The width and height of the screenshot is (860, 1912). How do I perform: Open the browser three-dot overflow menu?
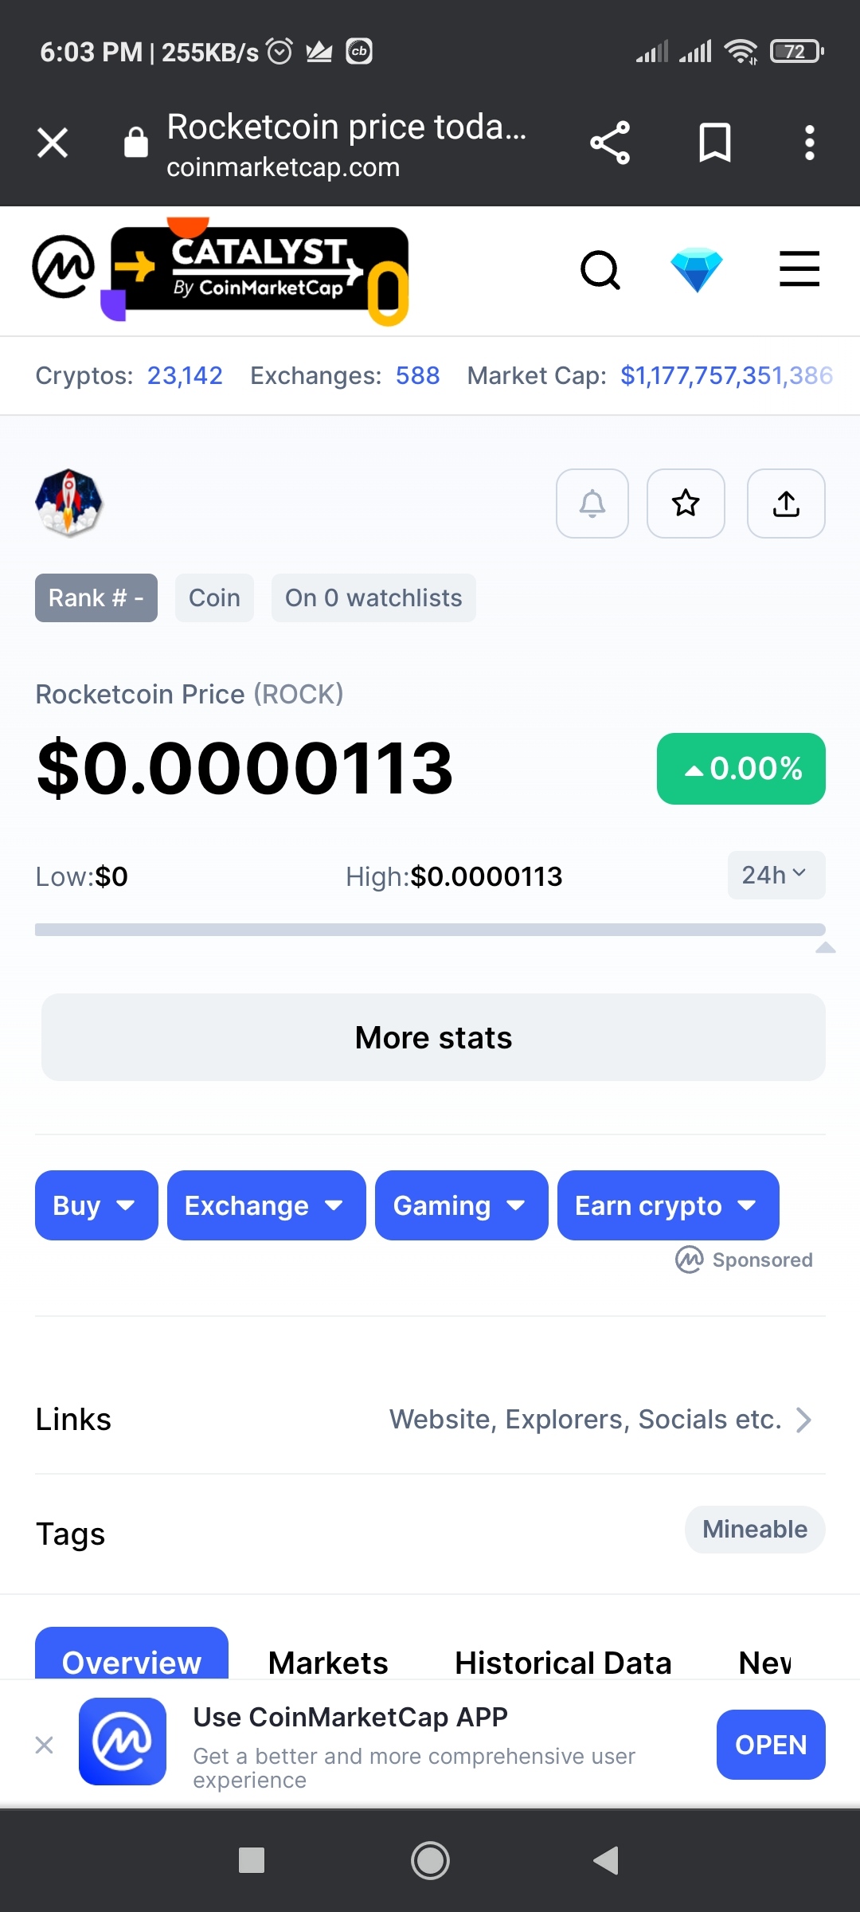click(x=809, y=143)
